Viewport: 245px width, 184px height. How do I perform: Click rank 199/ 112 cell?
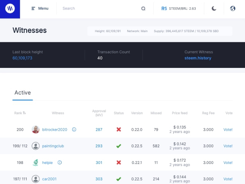point(20,146)
